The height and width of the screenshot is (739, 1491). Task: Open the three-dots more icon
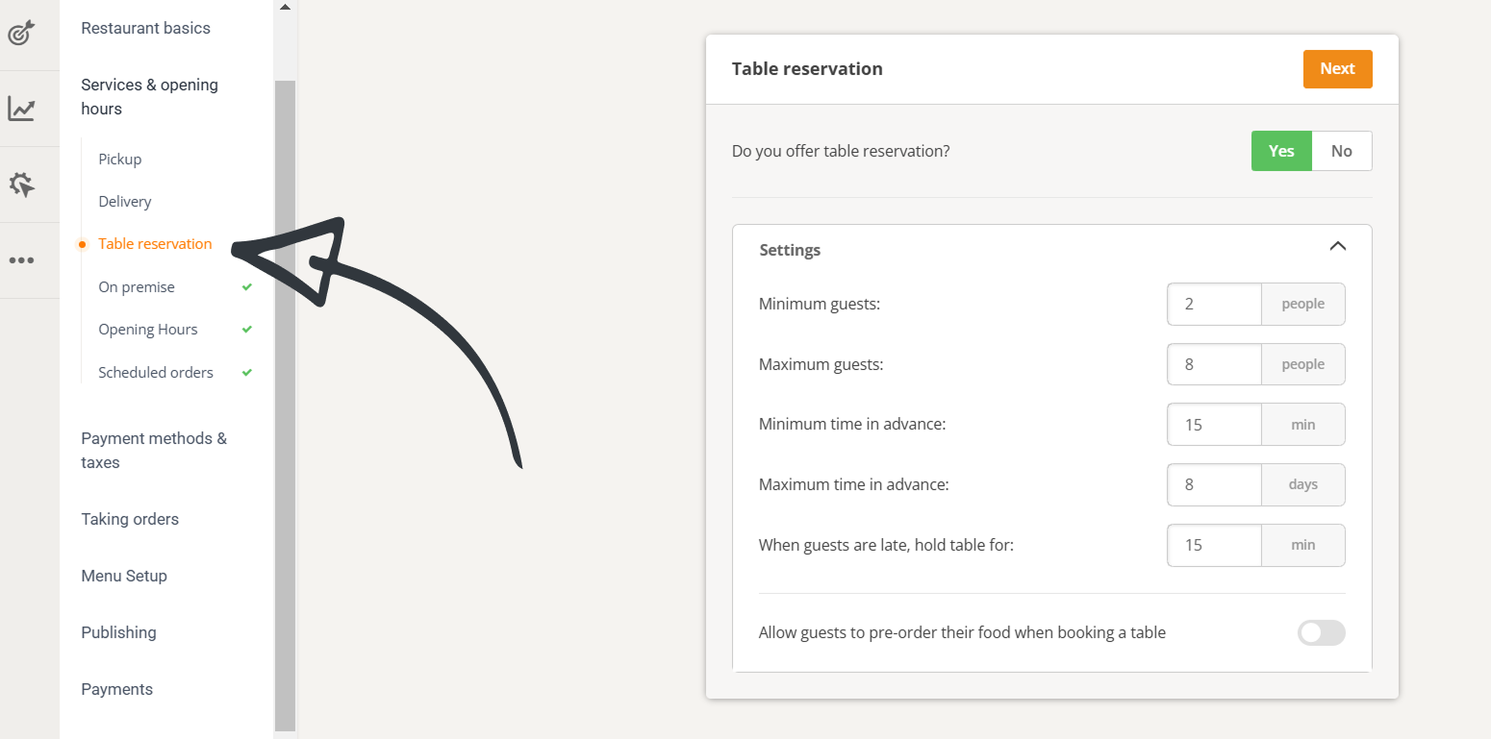click(21, 260)
